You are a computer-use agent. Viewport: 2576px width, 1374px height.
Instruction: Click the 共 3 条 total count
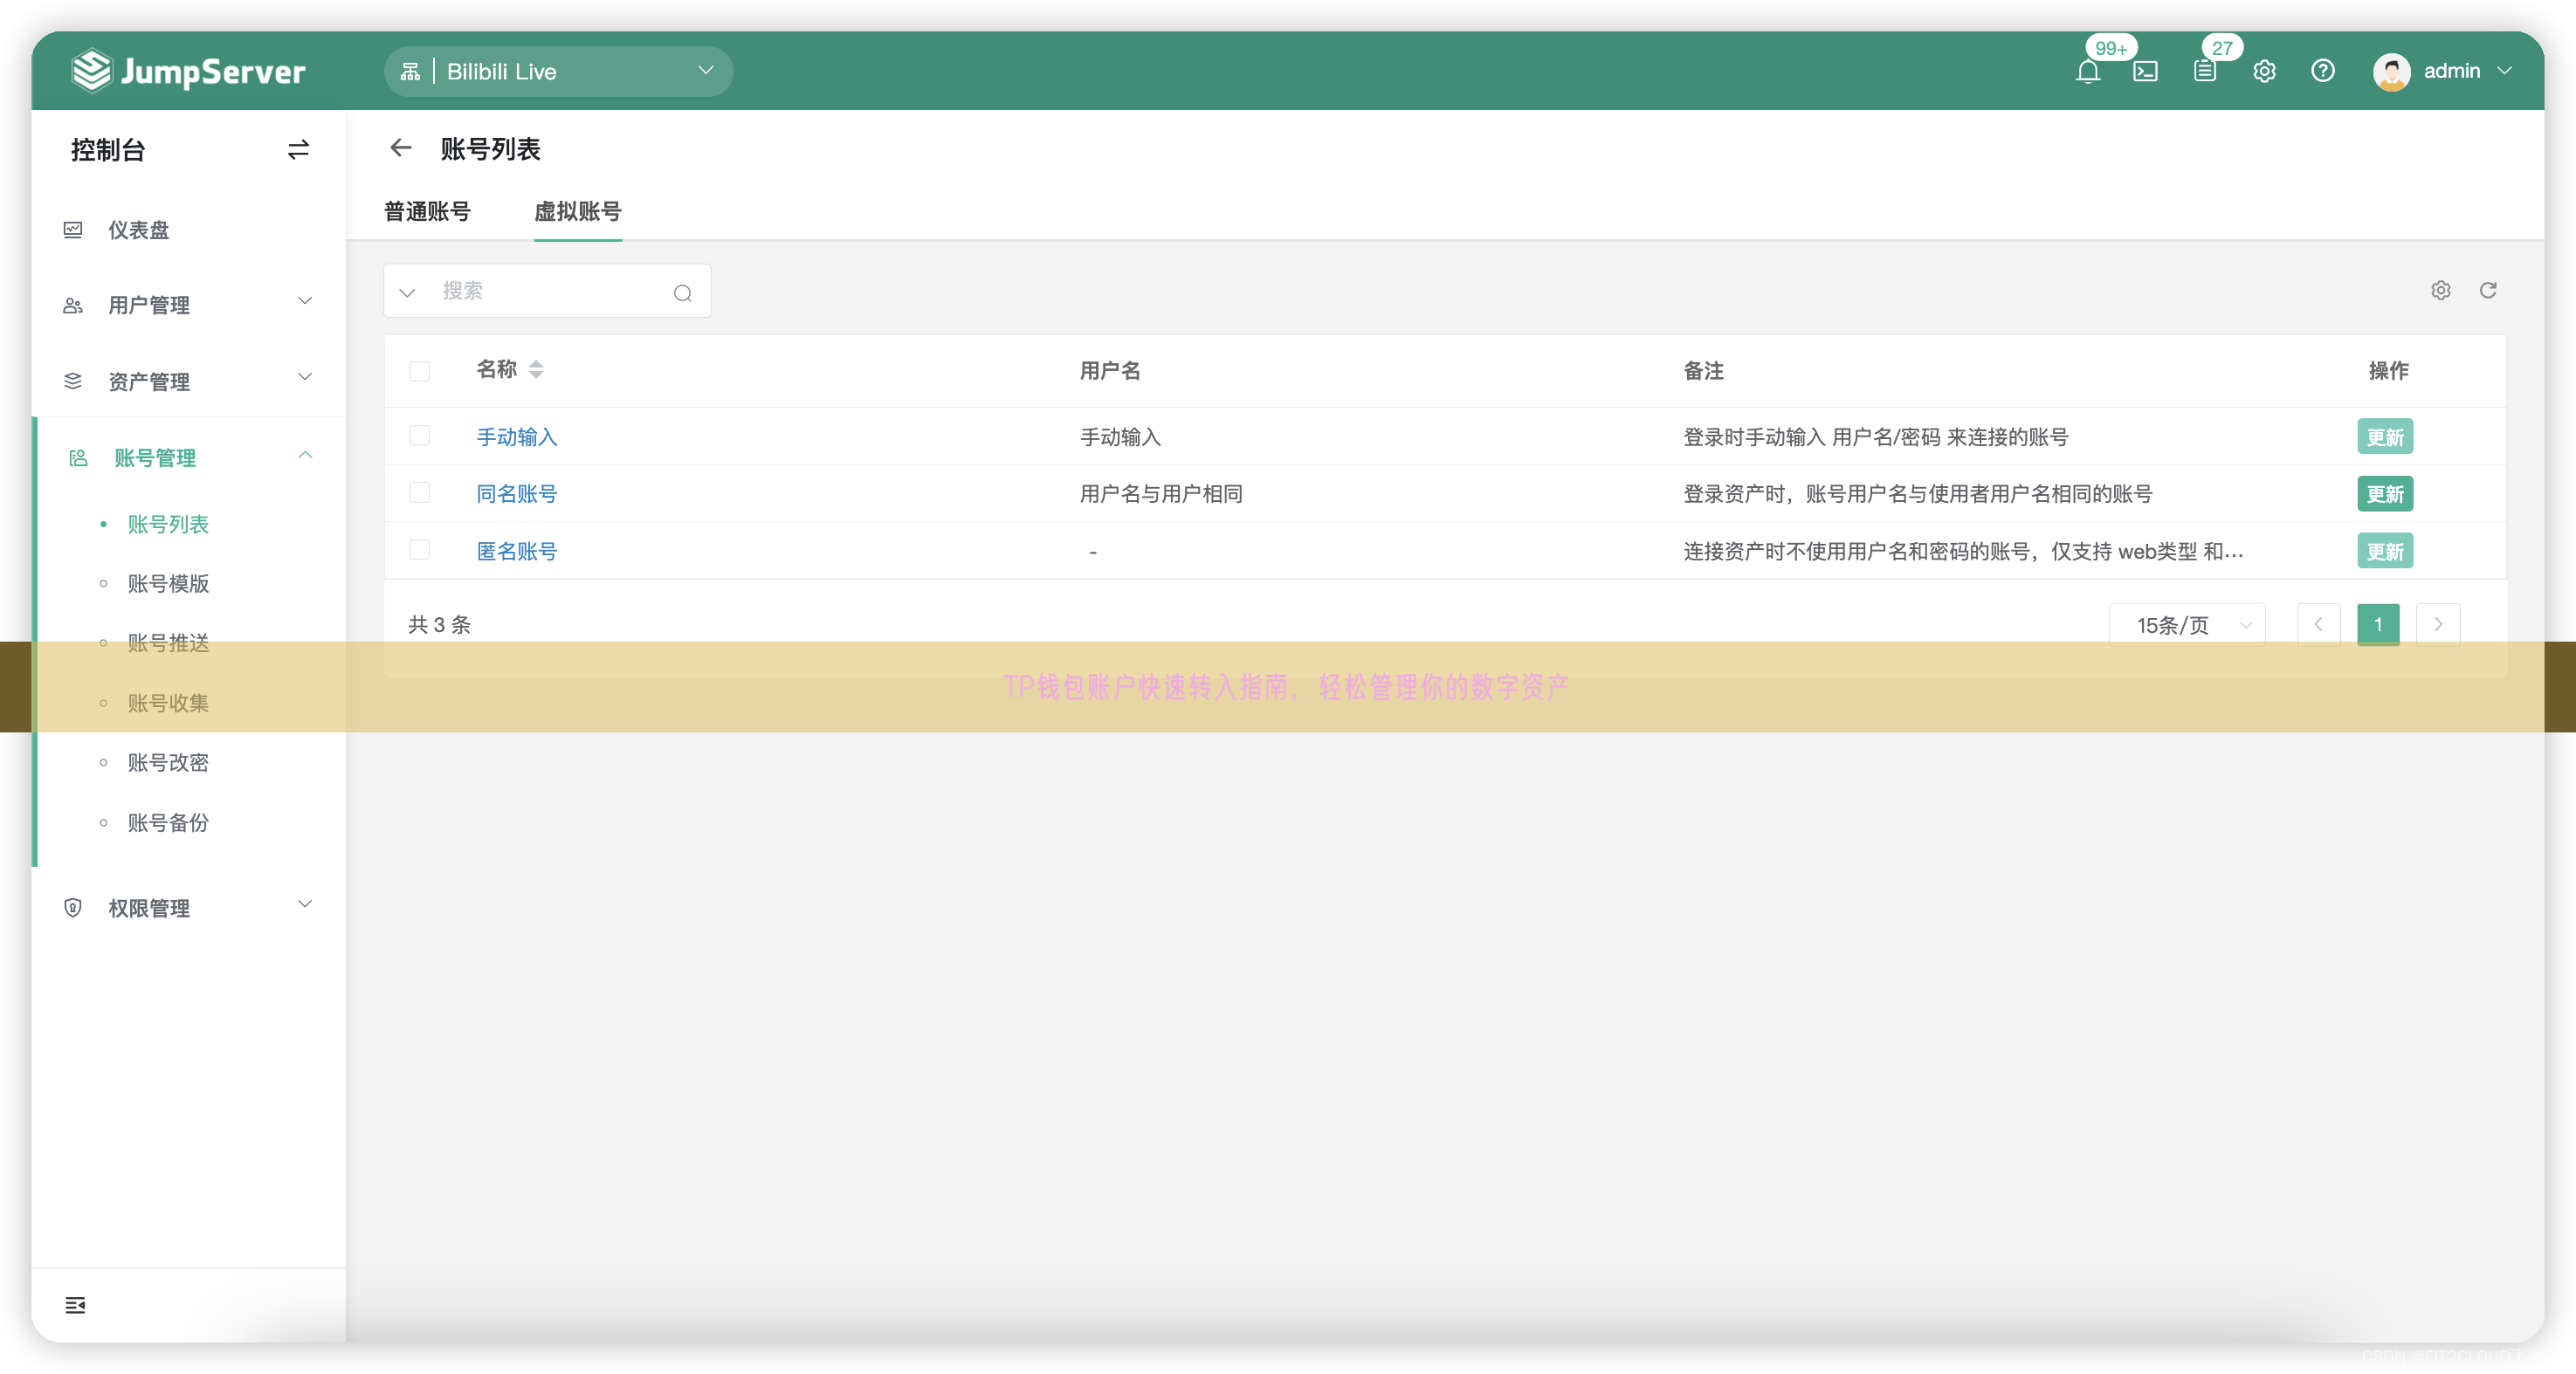439,625
